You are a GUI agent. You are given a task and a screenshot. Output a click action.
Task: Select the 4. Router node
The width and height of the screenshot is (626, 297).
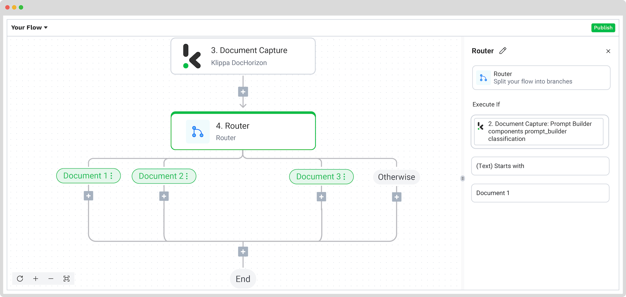(243, 131)
